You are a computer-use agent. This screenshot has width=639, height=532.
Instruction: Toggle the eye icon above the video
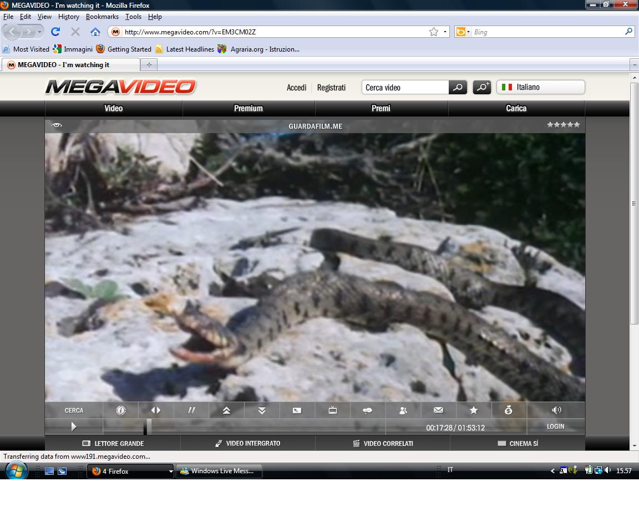(x=57, y=125)
